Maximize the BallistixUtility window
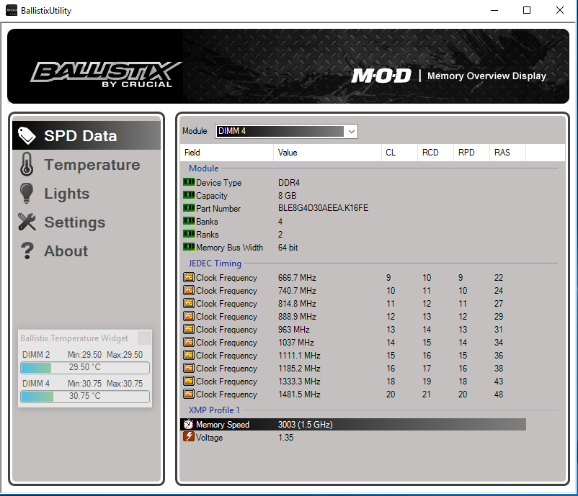 coord(527,10)
